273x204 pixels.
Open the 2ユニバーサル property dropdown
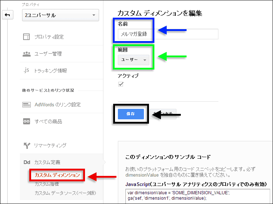[60, 15]
